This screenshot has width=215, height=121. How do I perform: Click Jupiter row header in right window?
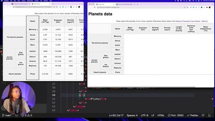118,54
